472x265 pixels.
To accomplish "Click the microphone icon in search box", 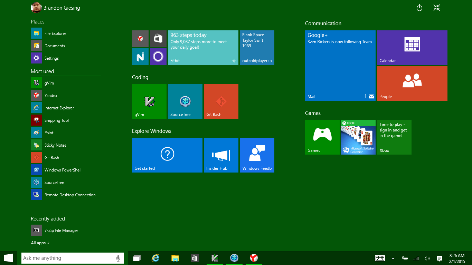I will coord(118,258).
